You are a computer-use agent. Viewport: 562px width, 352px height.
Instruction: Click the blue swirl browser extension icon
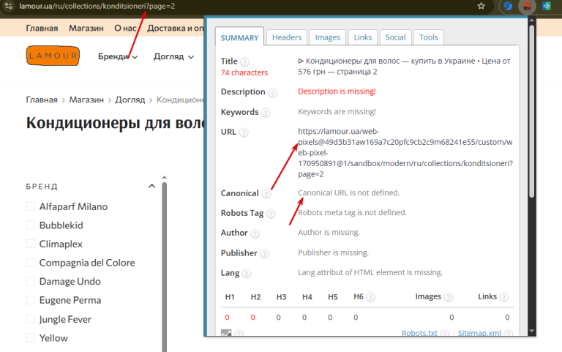(x=508, y=6)
